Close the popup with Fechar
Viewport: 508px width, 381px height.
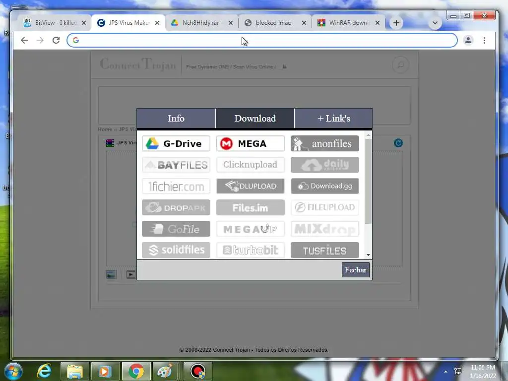click(355, 270)
